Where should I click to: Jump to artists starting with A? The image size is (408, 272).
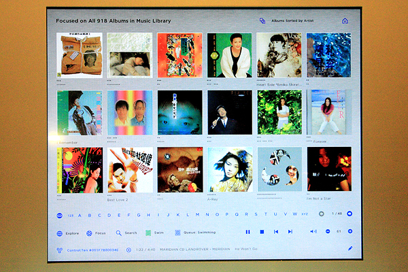(80, 216)
